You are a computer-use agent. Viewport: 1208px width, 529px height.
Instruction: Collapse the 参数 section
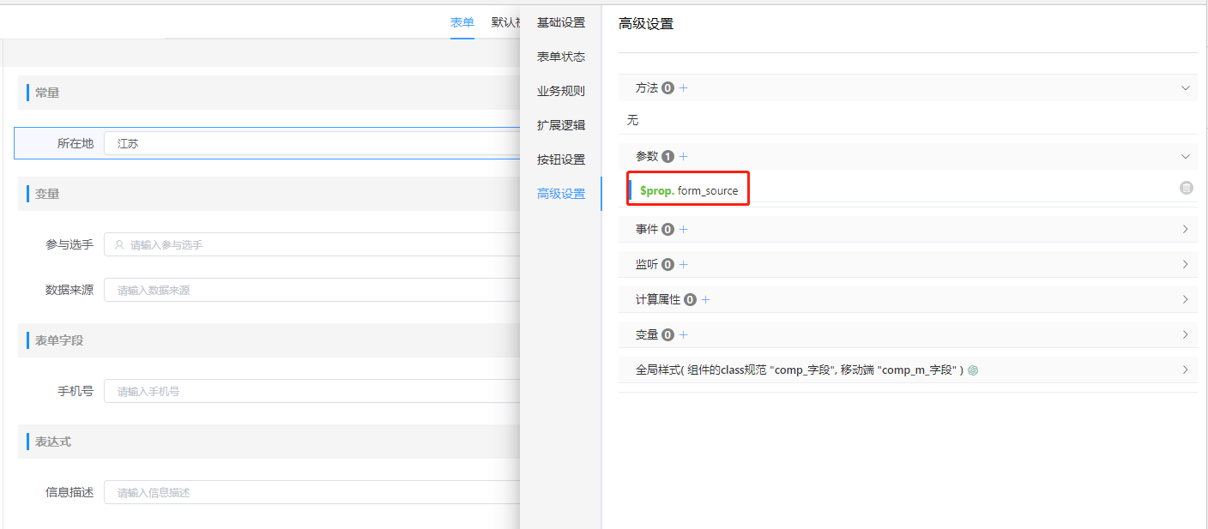pos(1186,157)
